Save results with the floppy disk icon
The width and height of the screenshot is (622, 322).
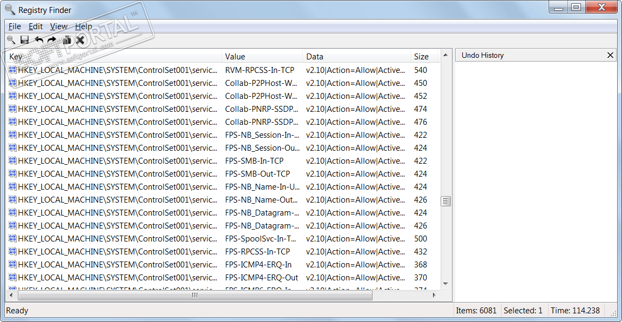click(x=25, y=39)
